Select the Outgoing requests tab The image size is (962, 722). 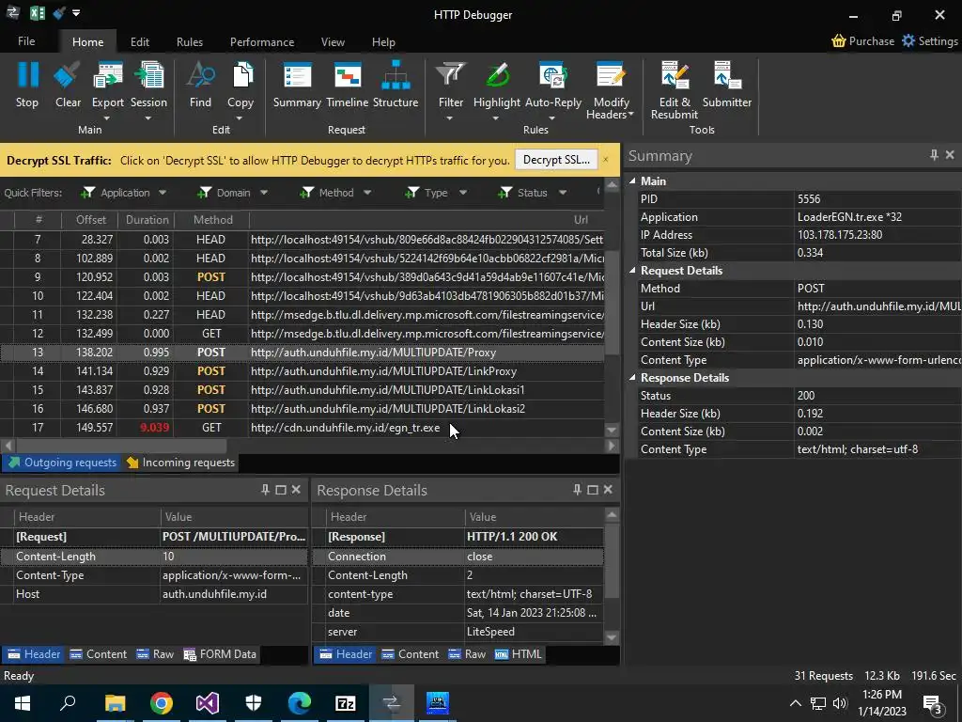[x=63, y=463]
